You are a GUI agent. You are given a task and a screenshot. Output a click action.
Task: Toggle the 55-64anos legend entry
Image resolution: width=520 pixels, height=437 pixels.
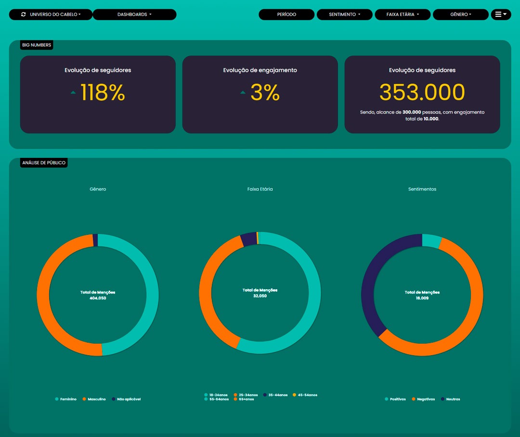[216, 399]
